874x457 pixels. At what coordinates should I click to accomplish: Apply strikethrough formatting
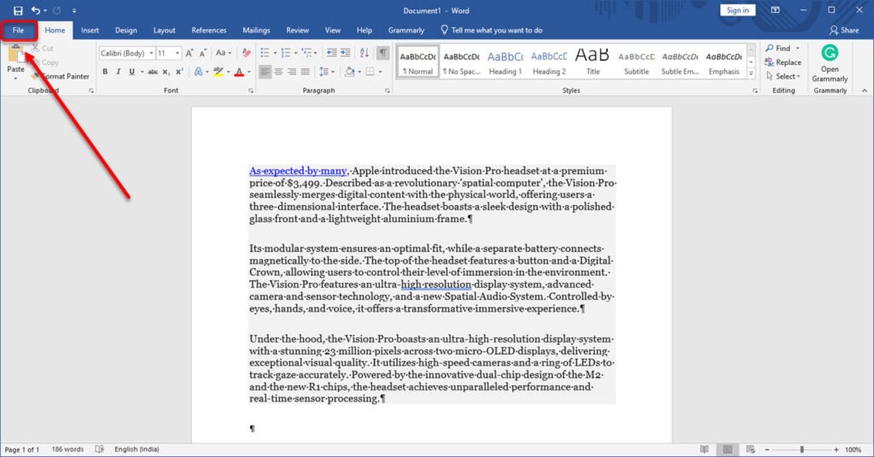[153, 72]
